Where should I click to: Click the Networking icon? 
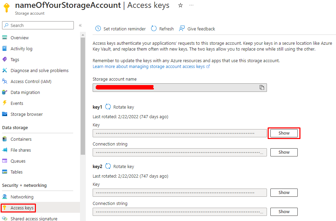click(x=5, y=197)
